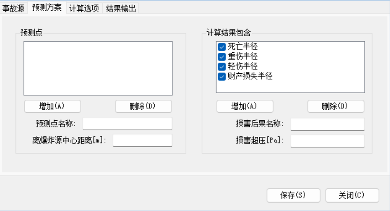Click 增加(A) under the 预测点 list
This screenshot has height=211, width=390.
coord(52,106)
